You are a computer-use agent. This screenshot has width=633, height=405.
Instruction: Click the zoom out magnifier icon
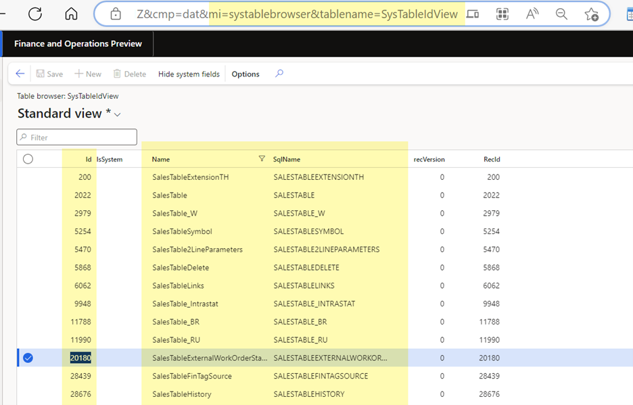tap(561, 14)
